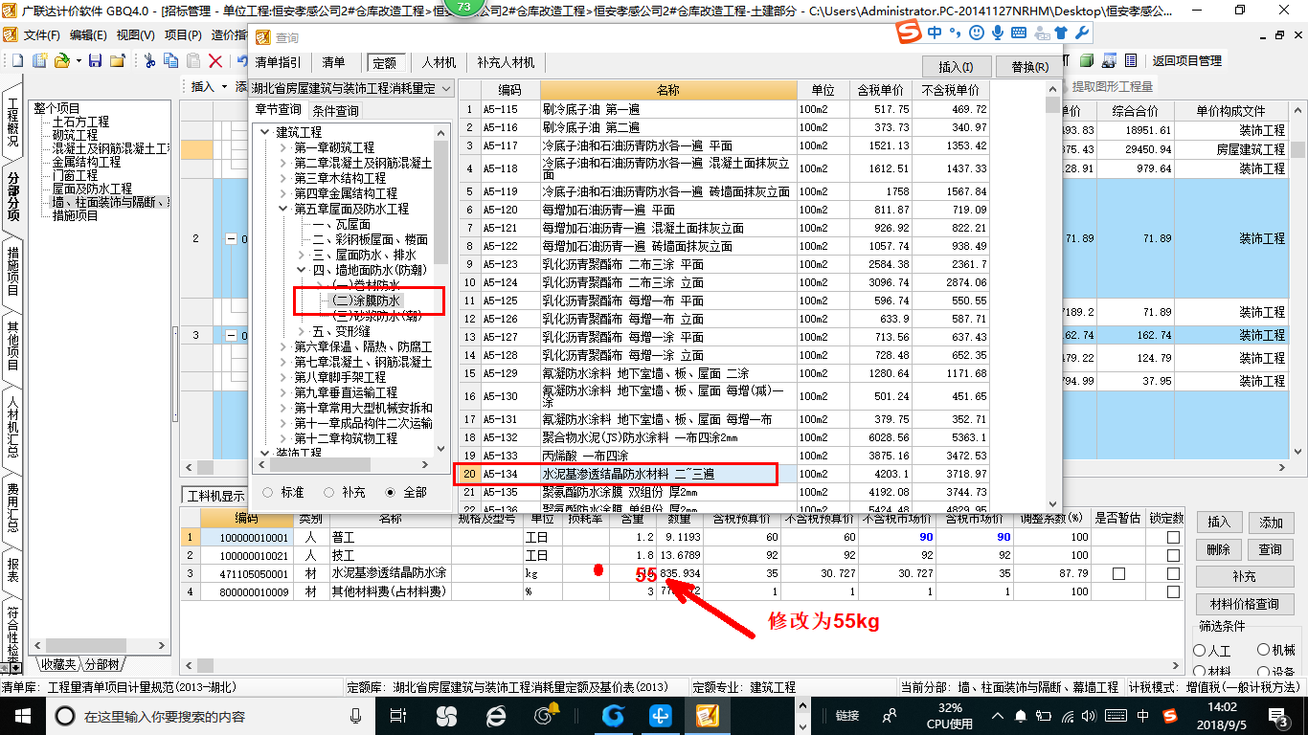The width and height of the screenshot is (1308, 735).
Task: Open the 文件(F) menu
Action: pos(41,35)
